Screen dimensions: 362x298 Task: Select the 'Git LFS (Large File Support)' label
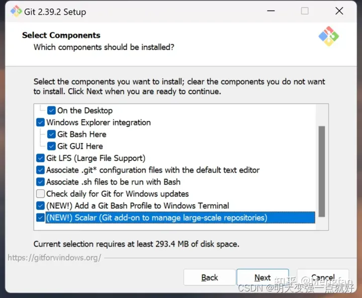click(96, 158)
